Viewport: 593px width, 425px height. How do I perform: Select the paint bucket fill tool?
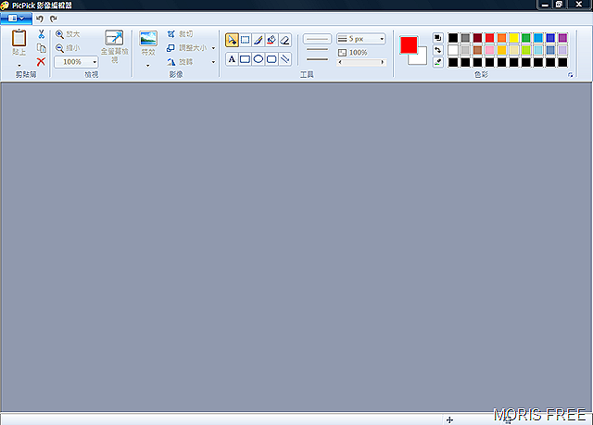[271, 40]
